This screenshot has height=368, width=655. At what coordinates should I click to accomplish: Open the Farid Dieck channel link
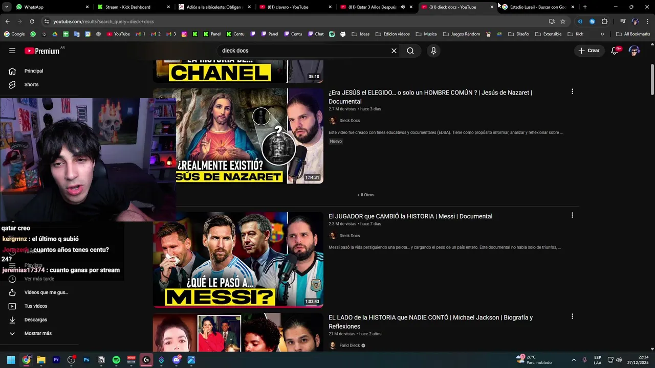(x=350, y=346)
